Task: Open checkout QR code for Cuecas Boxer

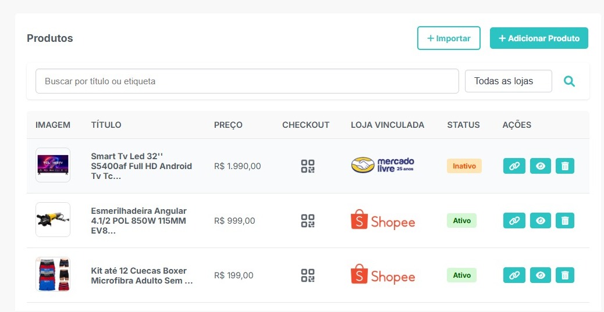Action: point(308,275)
